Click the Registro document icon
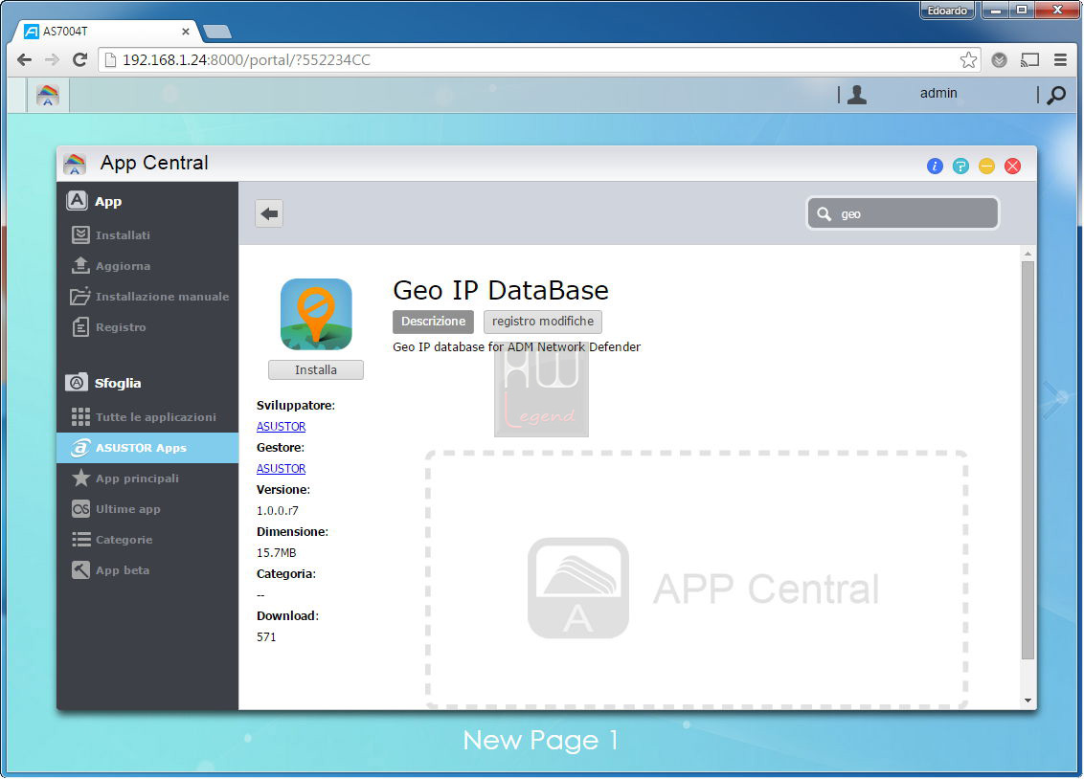The height and width of the screenshot is (779, 1084). coord(80,326)
